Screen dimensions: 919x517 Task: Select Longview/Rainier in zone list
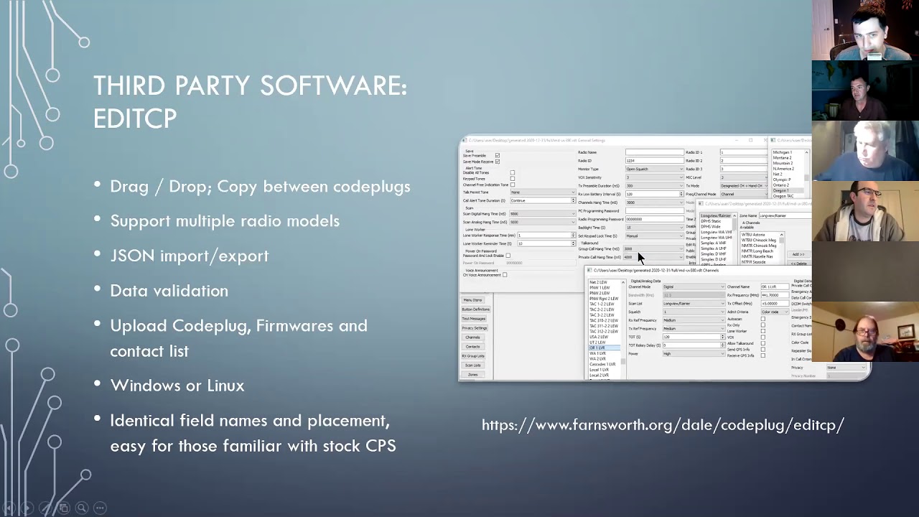[717, 215]
